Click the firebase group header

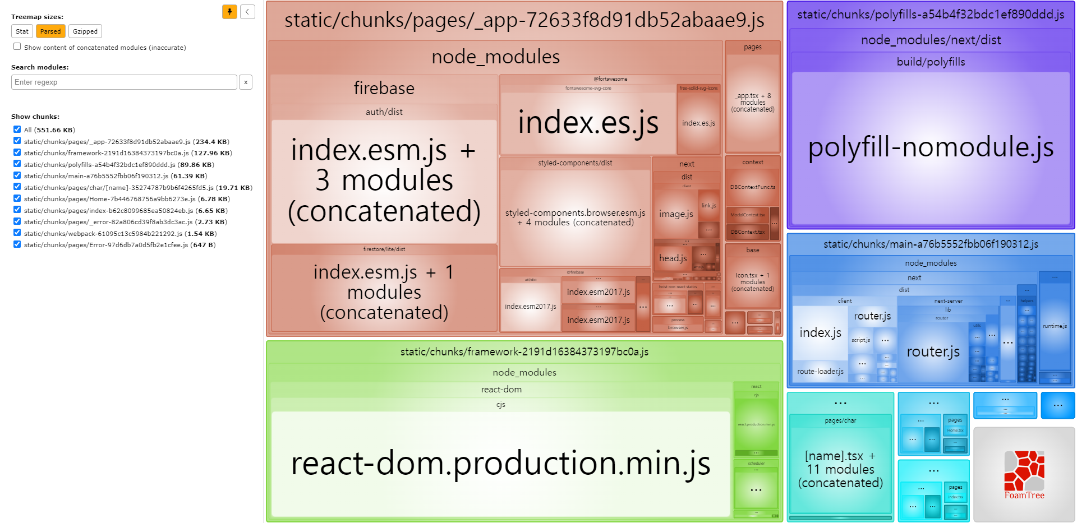384,89
